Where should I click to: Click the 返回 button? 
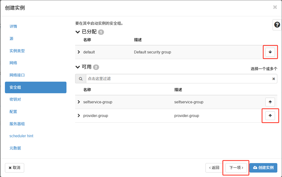214,168
